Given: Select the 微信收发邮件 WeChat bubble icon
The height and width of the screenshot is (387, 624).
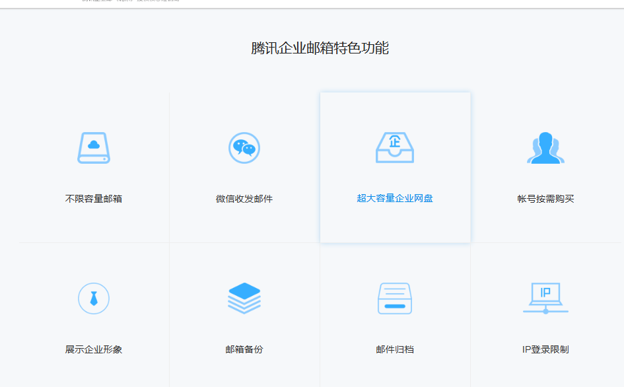Looking at the screenshot, I should click(244, 148).
